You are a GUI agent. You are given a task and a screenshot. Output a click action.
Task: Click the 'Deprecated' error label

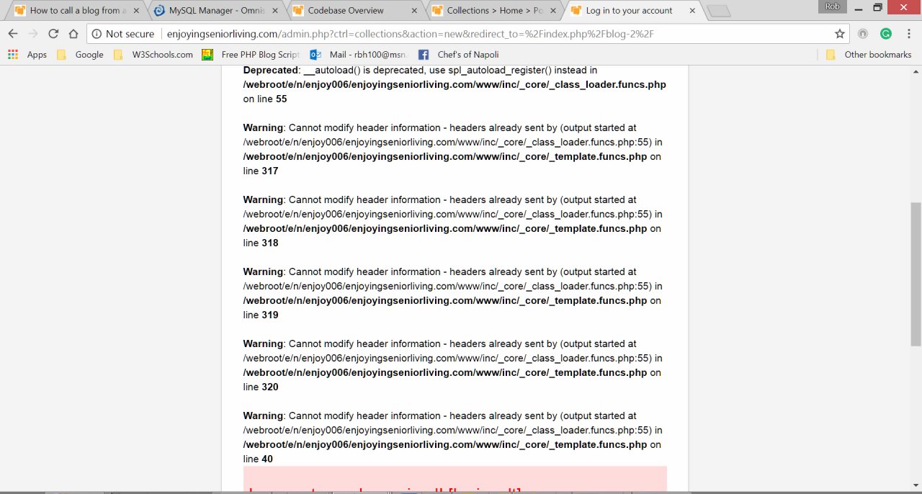pos(271,70)
